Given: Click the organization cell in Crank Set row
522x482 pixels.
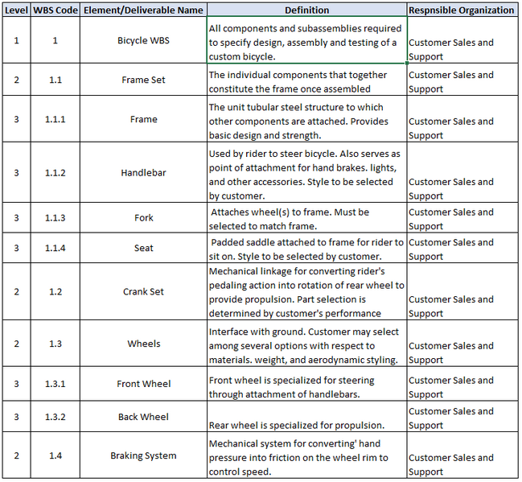Looking at the screenshot, I should coord(462,291).
